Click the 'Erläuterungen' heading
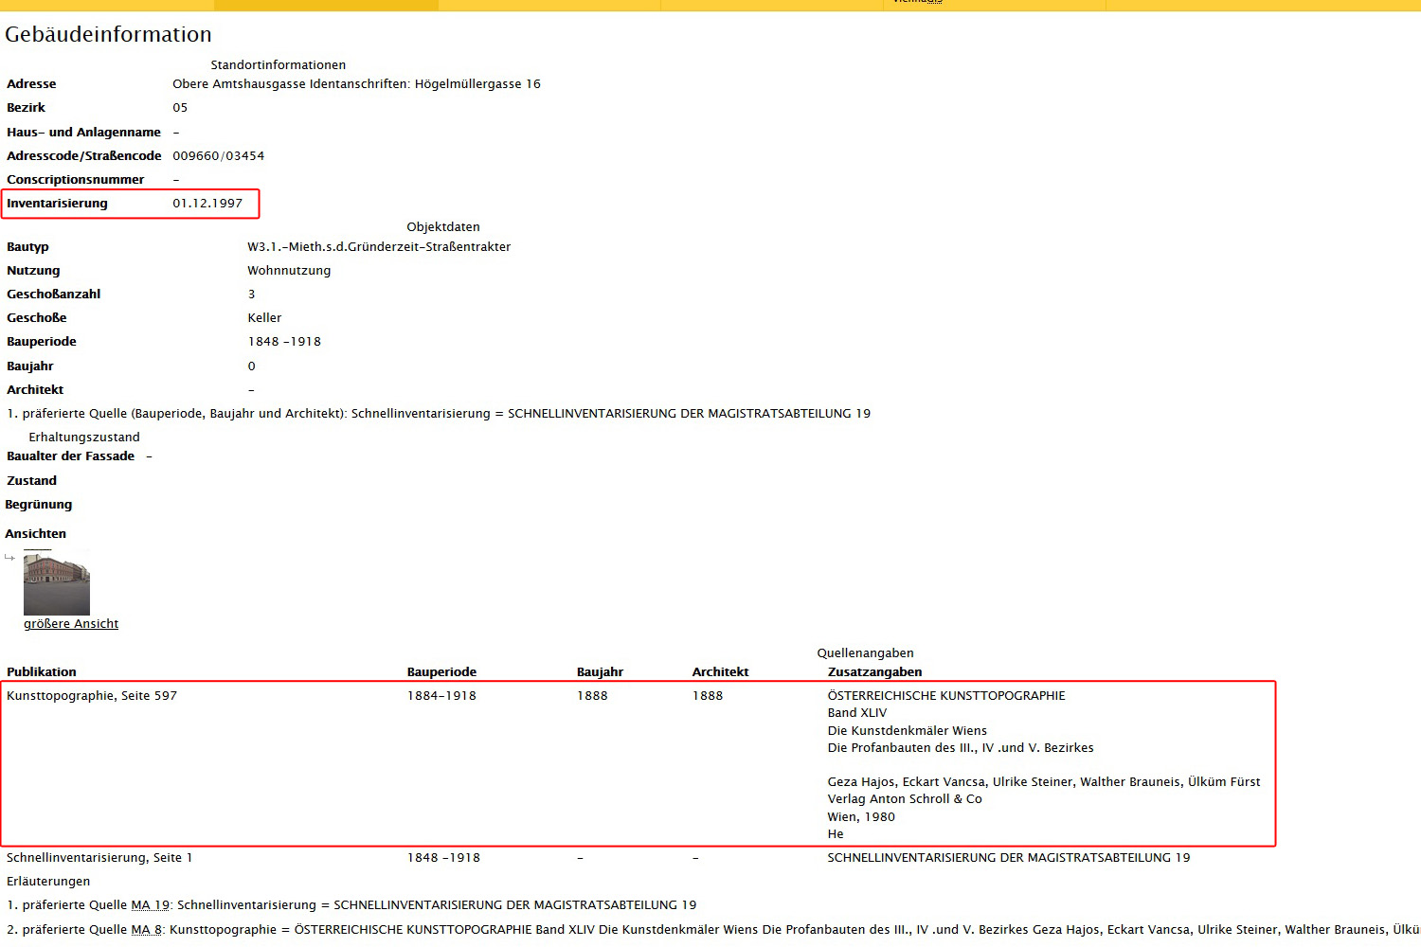Viewport: 1421px width, 947px height. [48, 881]
